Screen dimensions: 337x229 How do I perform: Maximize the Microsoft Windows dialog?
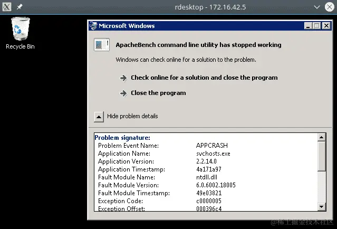pos(317,26)
